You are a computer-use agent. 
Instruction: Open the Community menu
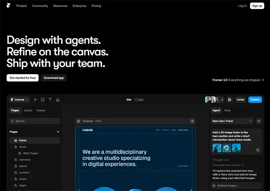[40, 6]
